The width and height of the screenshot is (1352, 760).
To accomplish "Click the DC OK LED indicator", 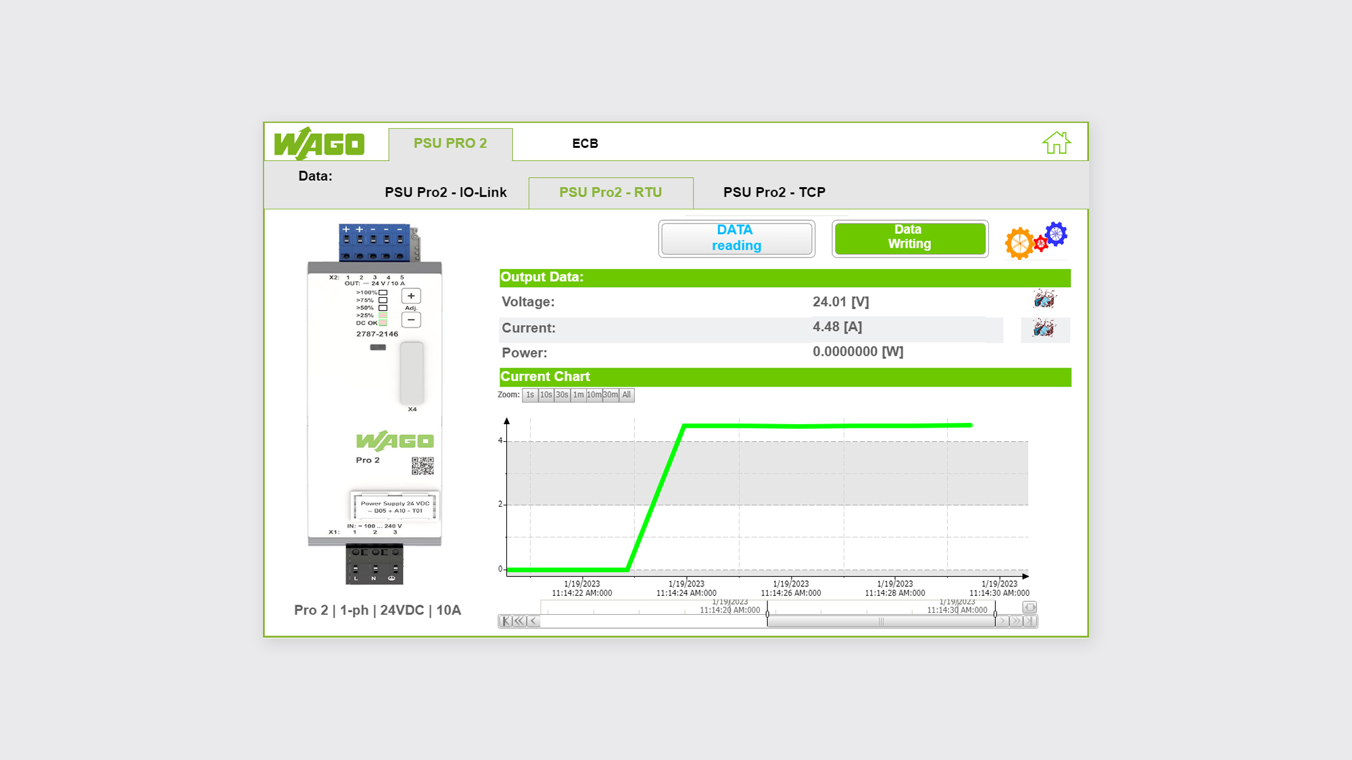I will (x=383, y=323).
